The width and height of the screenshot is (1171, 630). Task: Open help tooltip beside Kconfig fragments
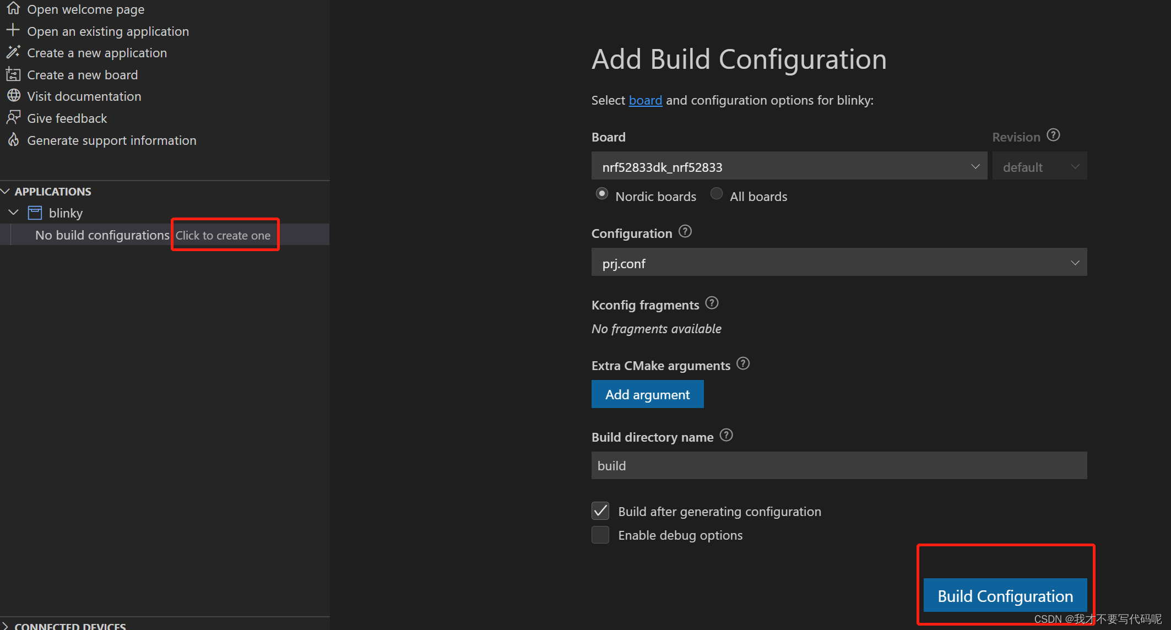click(x=712, y=303)
